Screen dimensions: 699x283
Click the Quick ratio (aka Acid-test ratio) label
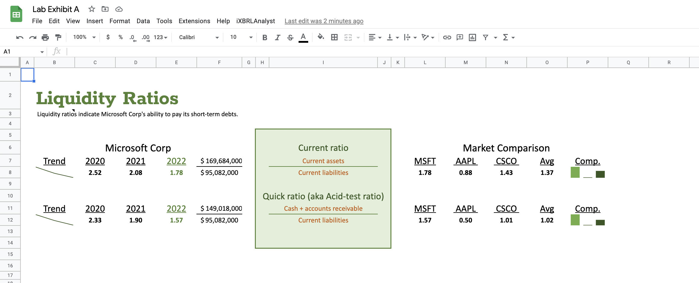click(323, 196)
